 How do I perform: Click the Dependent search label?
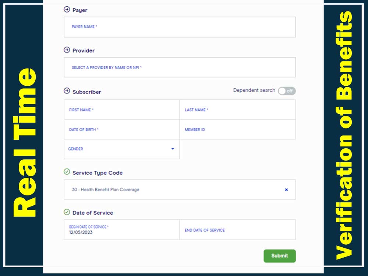(254, 91)
